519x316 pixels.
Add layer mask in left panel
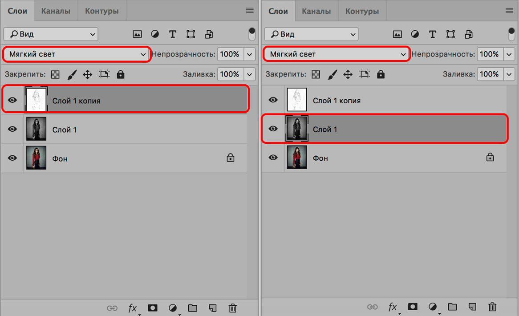click(x=153, y=308)
